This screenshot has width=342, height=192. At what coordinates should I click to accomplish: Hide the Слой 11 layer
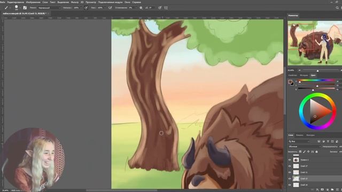pyautogui.click(x=290, y=172)
